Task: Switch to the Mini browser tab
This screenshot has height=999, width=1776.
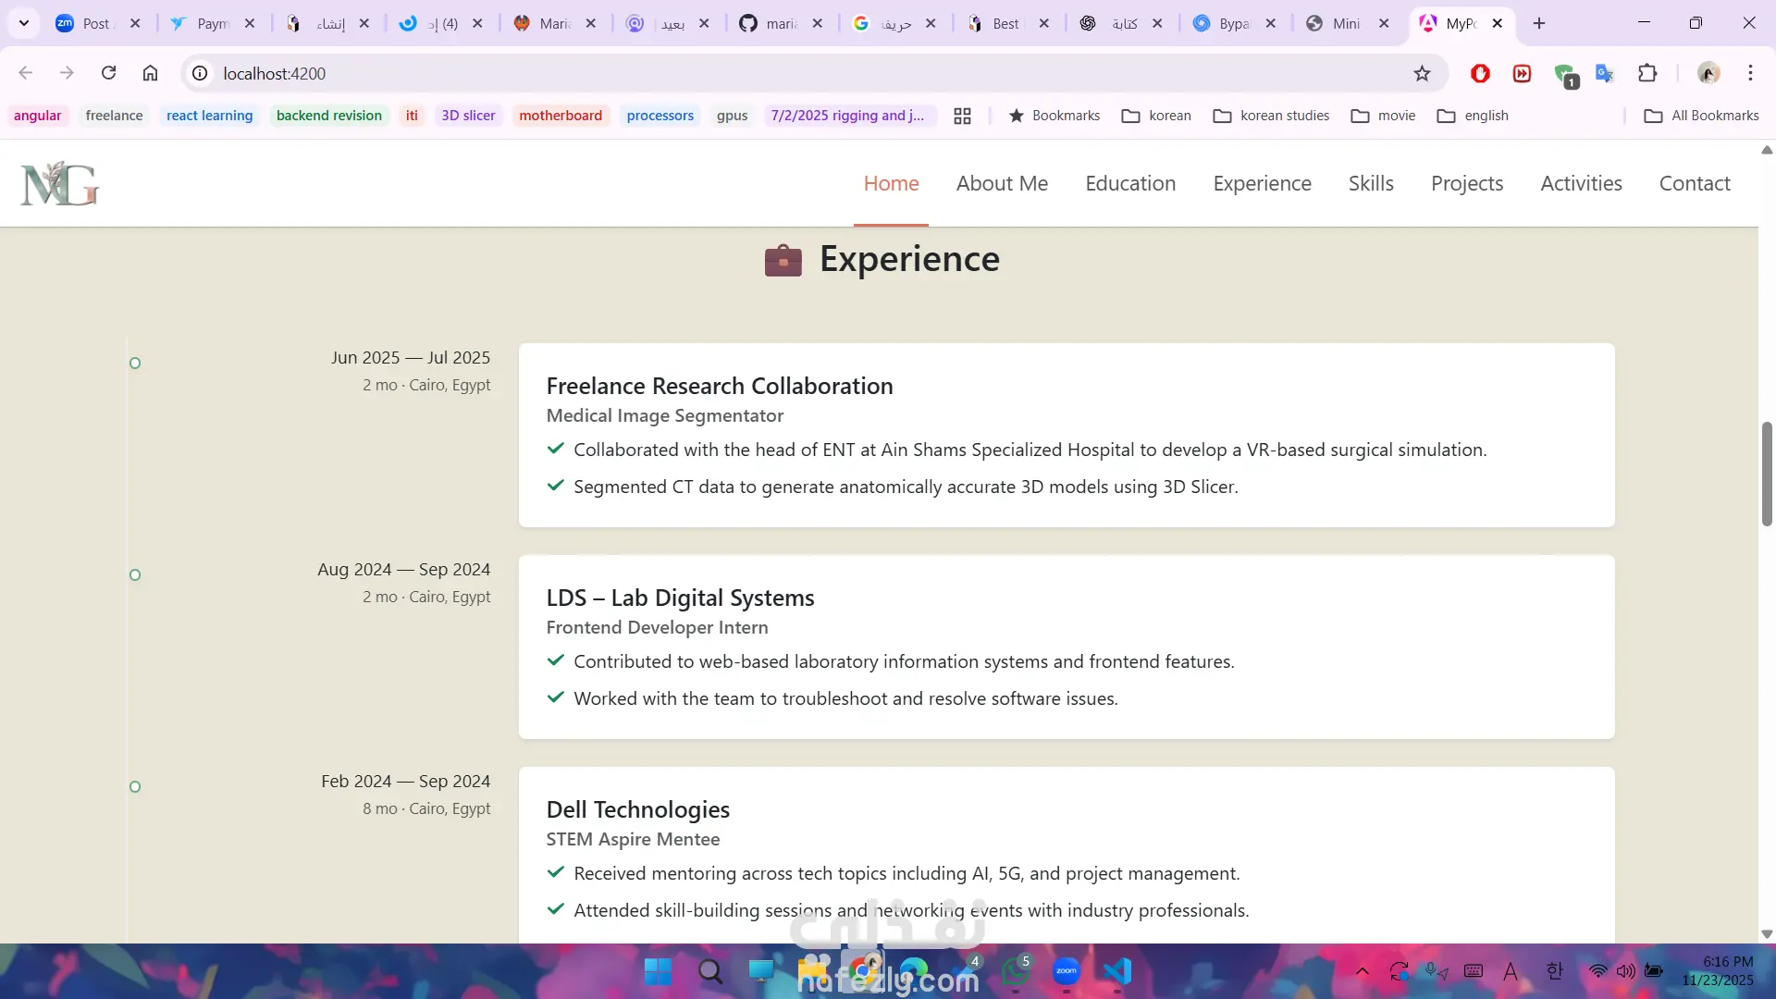Action: point(1344,23)
